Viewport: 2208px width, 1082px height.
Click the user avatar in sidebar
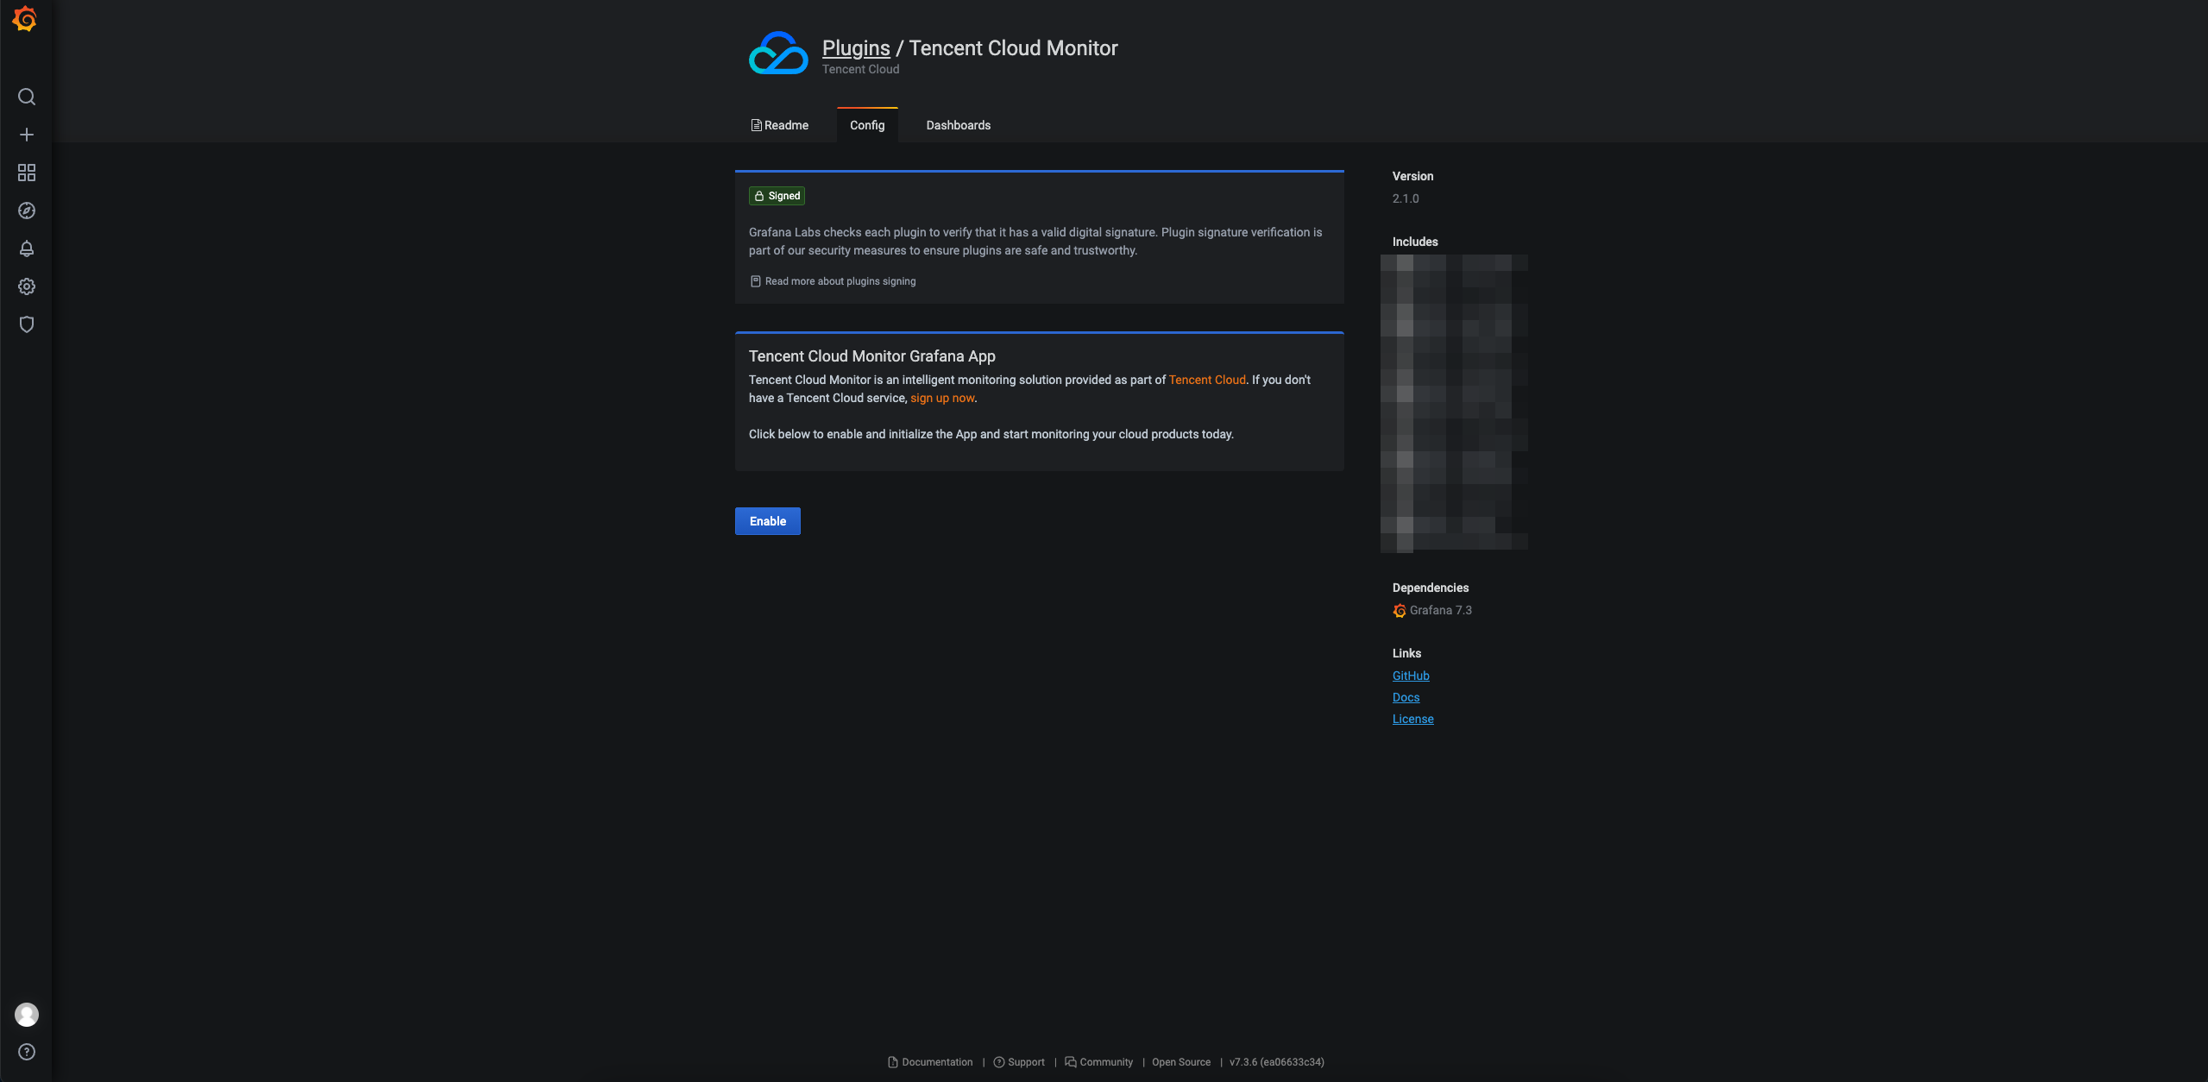coord(27,1015)
